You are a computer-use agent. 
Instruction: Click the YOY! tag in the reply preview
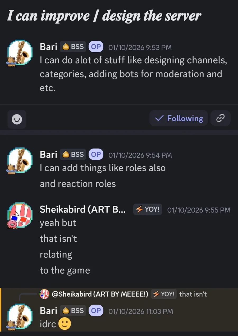click(x=164, y=294)
